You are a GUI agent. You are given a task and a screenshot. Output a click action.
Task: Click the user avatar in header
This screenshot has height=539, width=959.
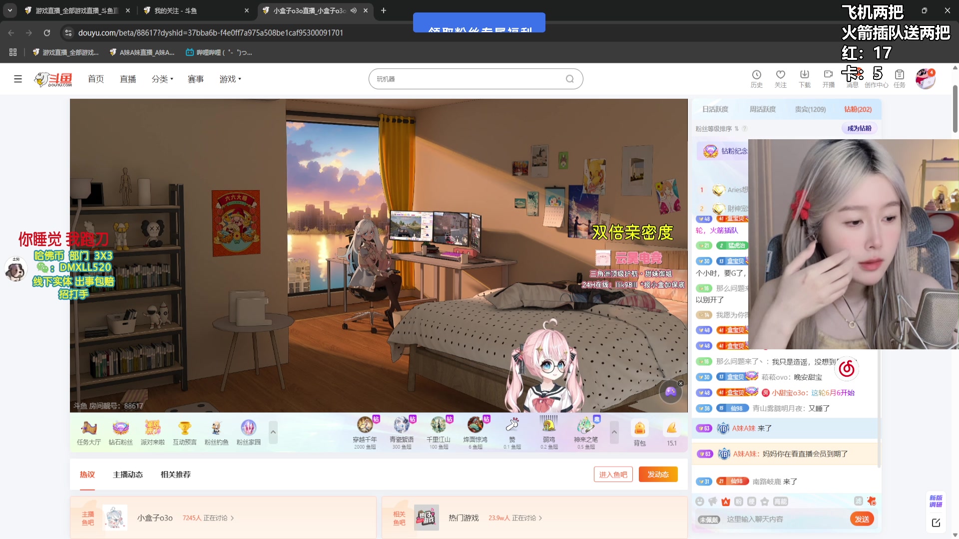pos(925,79)
